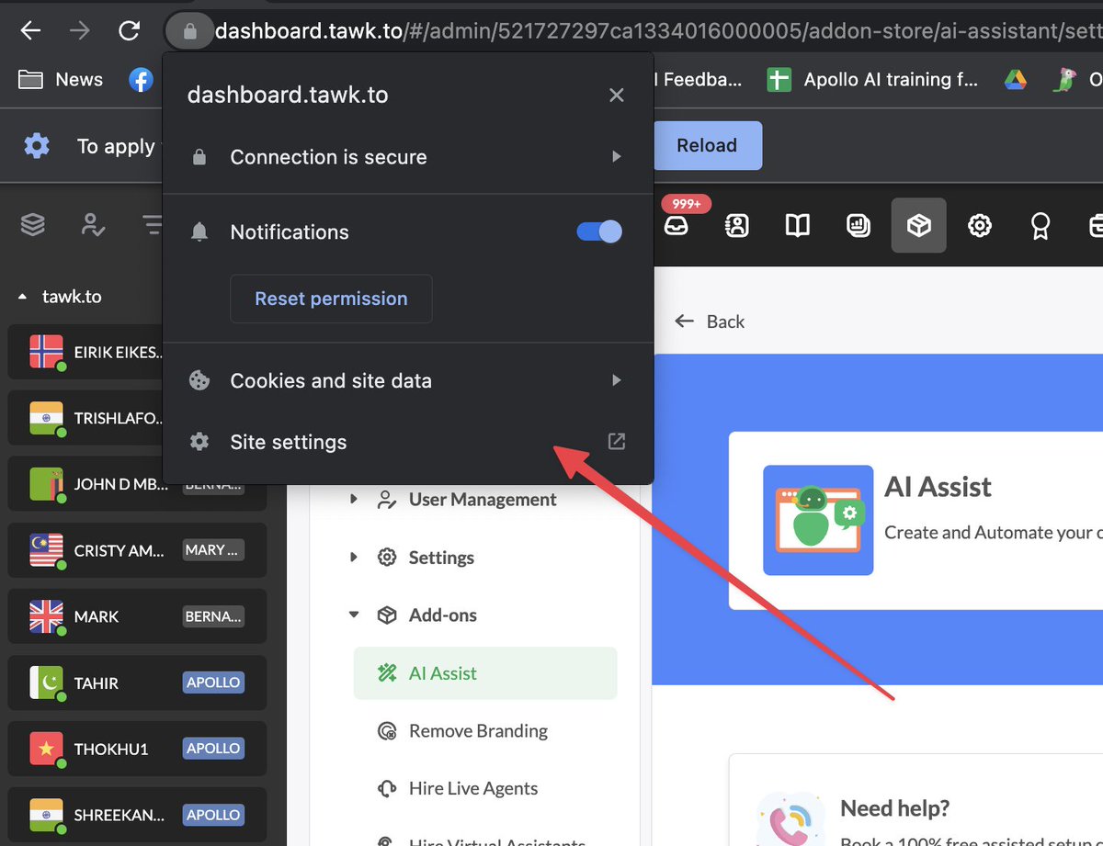Open Site settings from the popup
Viewport: 1103px width, 846px height.
(408, 442)
